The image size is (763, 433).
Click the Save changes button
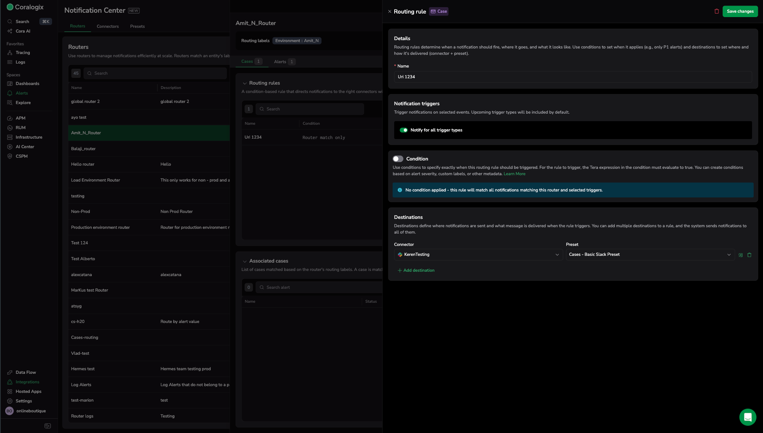(x=740, y=12)
